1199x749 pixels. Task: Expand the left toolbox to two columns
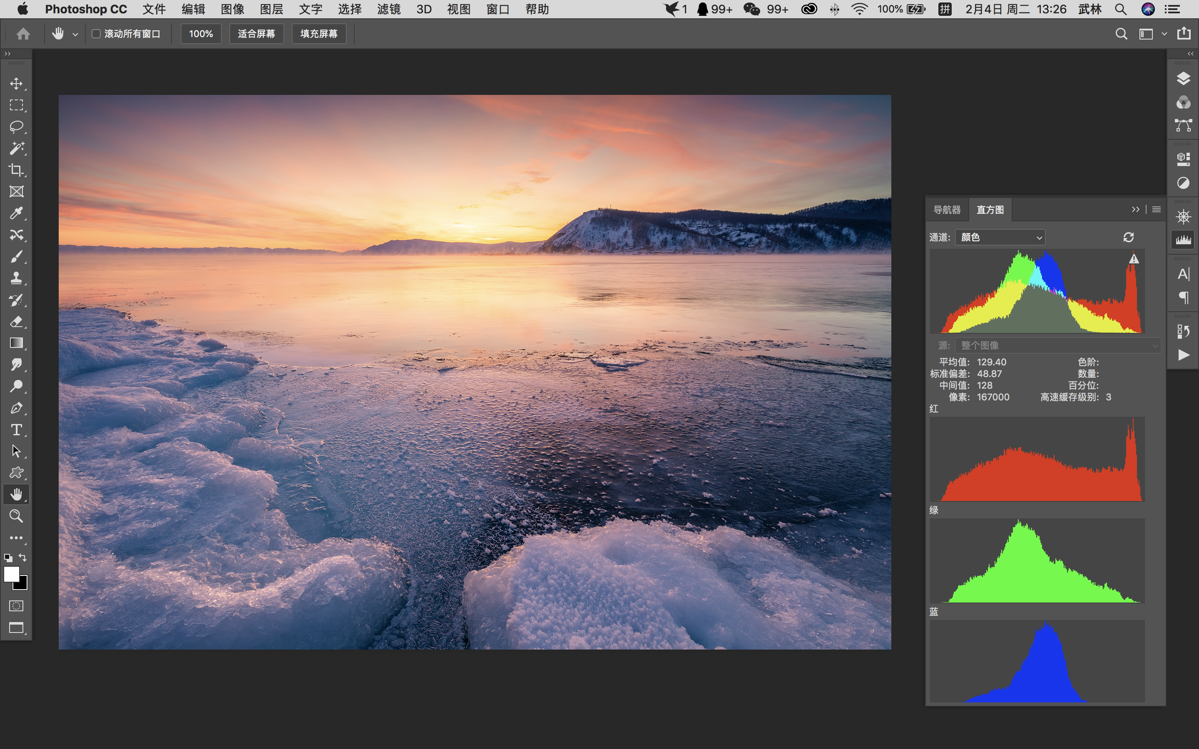pyautogui.click(x=7, y=54)
